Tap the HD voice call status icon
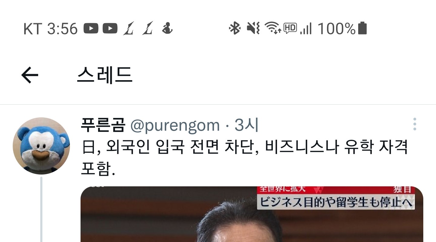 pos(290,28)
